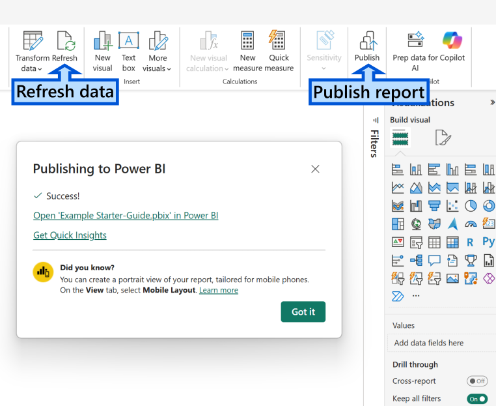Select the Table visual
This screenshot has height=406, width=496.
coord(434,242)
